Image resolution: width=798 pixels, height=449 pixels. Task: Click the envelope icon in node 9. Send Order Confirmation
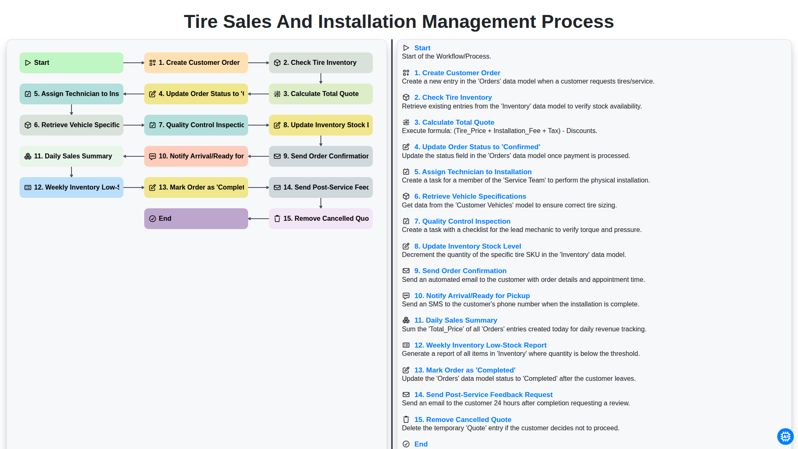(x=277, y=156)
